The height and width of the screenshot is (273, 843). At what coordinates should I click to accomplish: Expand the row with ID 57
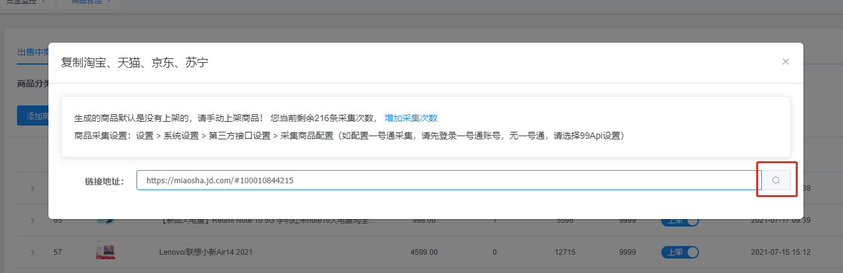coord(33,252)
